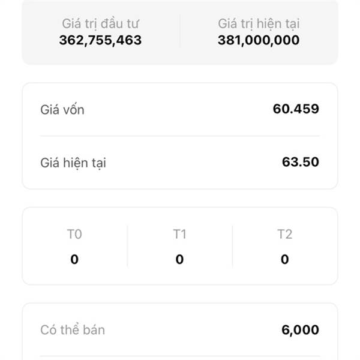Click the "Giá hiện tại" label
This screenshot has width=360, height=360.
73,163
